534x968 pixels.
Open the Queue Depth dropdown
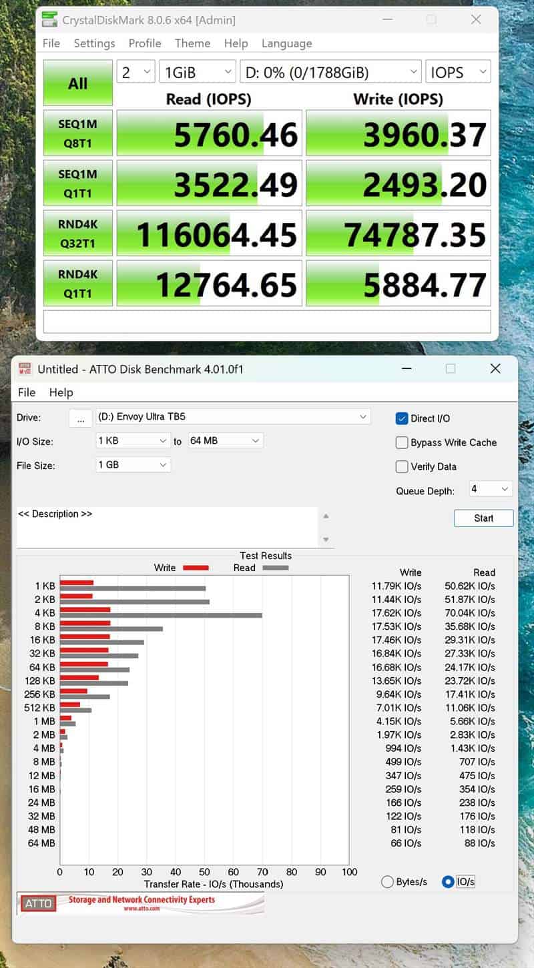point(491,489)
